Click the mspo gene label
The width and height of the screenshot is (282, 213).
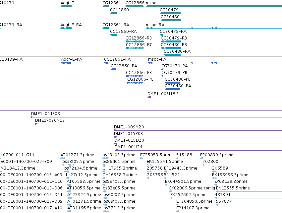tap(151, 3)
